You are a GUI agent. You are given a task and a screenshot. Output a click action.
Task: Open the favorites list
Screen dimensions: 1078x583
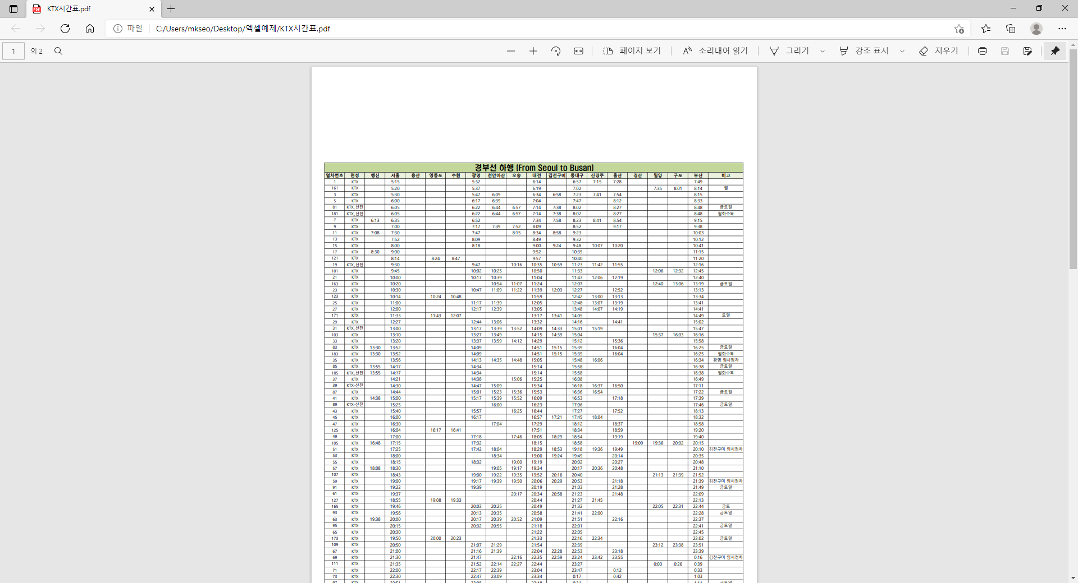tap(986, 29)
